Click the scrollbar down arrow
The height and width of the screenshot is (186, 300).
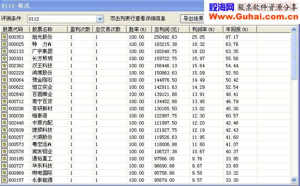pyautogui.click(x=294, y=180)
